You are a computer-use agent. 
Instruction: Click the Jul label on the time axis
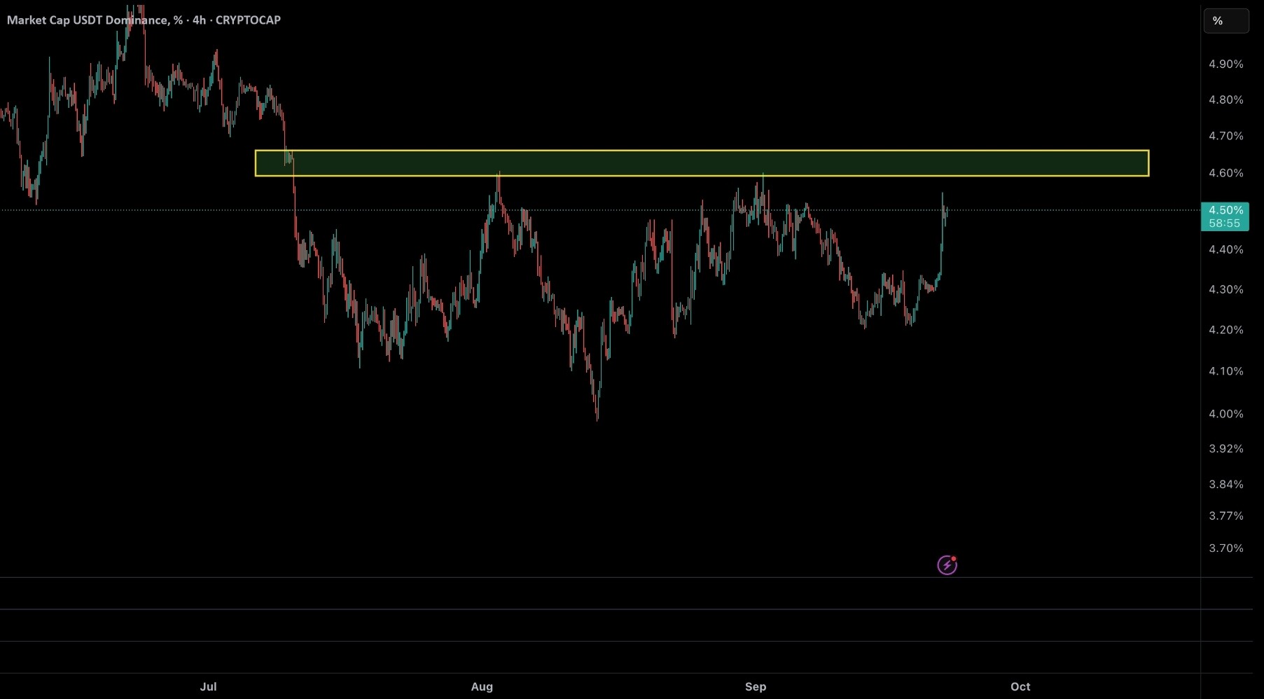coord(208,686)
